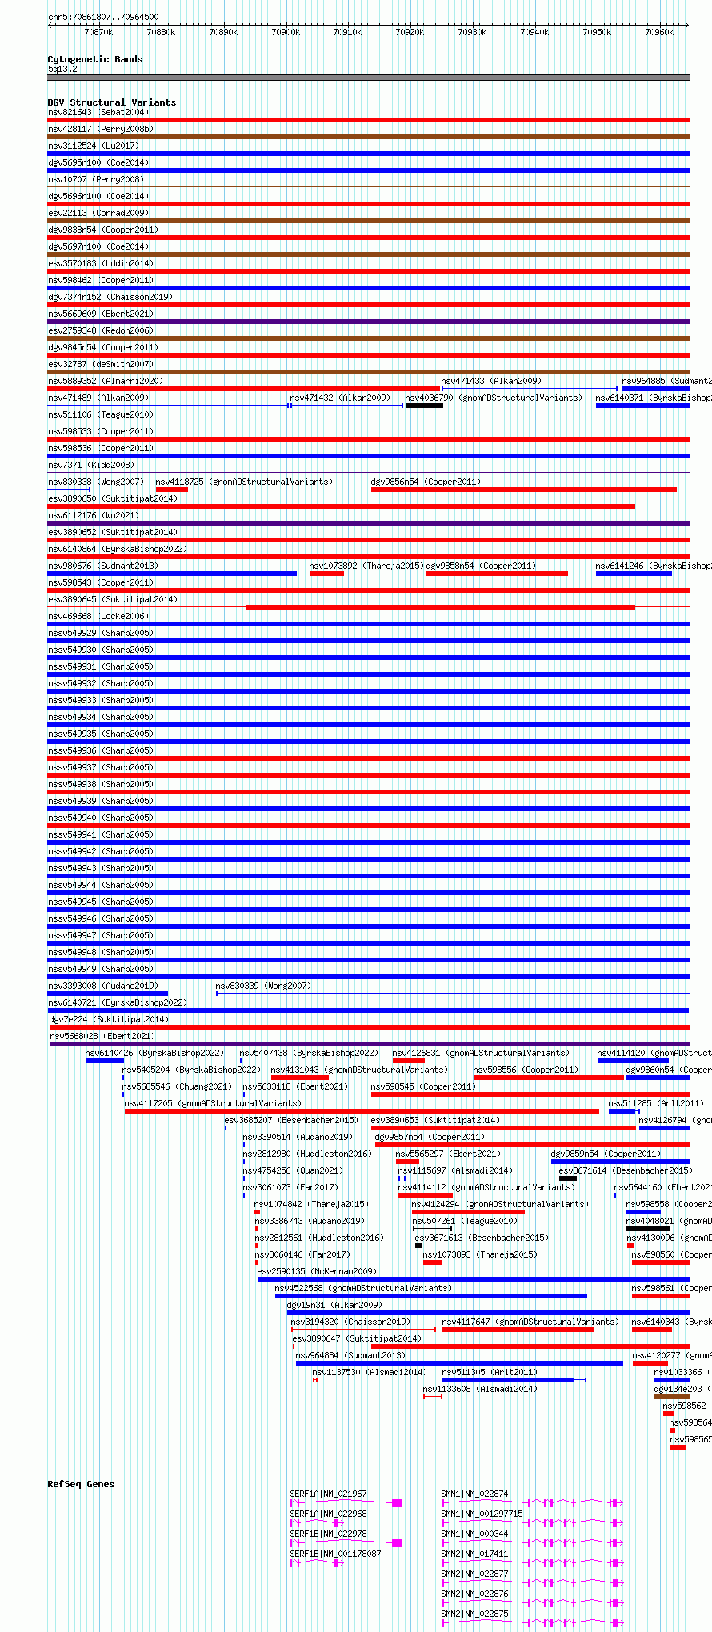Select nsv3112524 (Lu2017) variant label
This screenshot has height=1632, width=712.
(x=94, y=146)
